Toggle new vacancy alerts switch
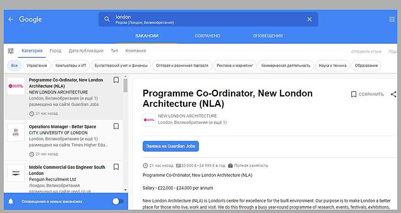The image size is (401, 213). (x=118, y=201)
